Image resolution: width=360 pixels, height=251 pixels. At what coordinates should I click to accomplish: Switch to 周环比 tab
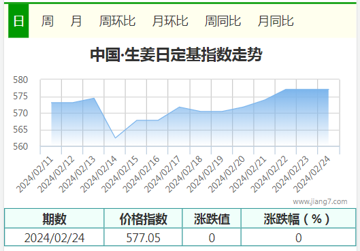(x=117, y=21)
